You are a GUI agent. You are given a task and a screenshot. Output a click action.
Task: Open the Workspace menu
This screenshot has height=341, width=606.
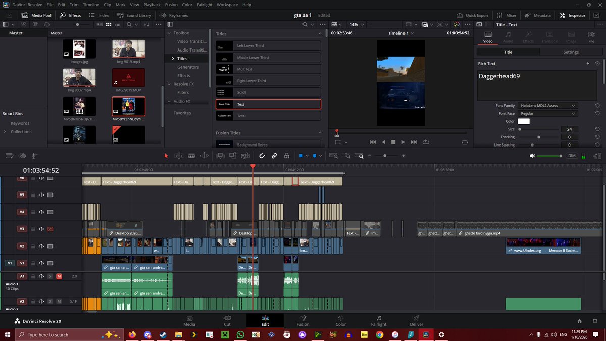click(x=227, y=5)
